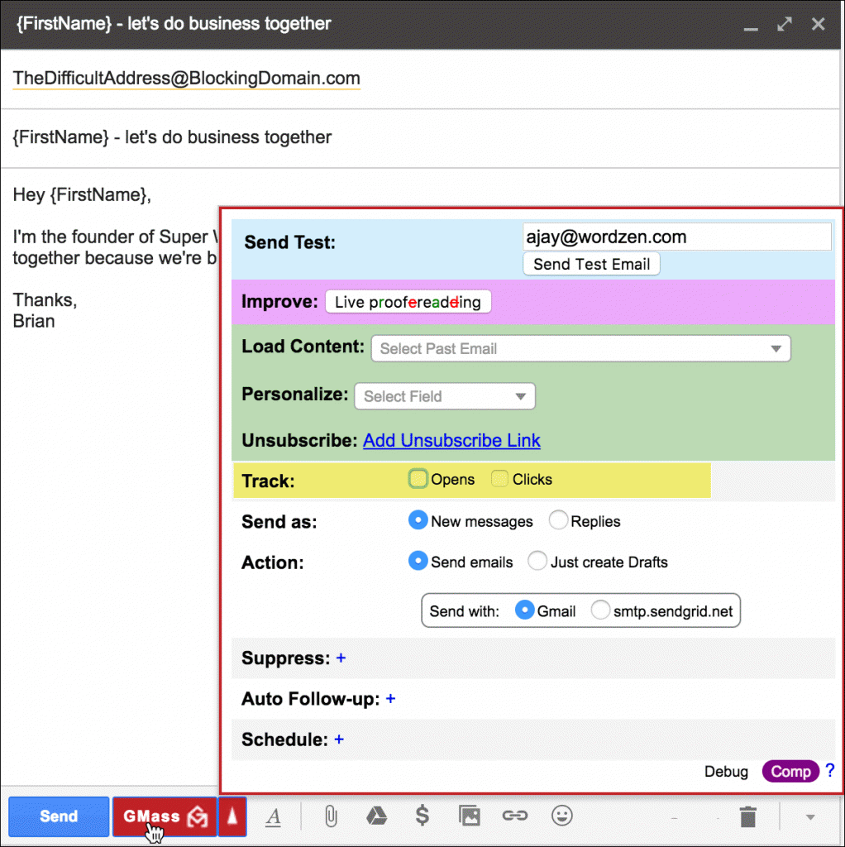
Task: Select the Replies radio option
Action: coord(559,521)
